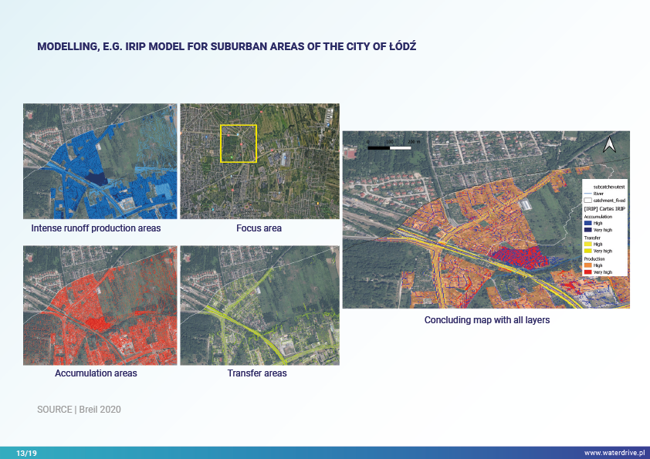Select the red Accumulation areas map image

(x=101, y=305)
